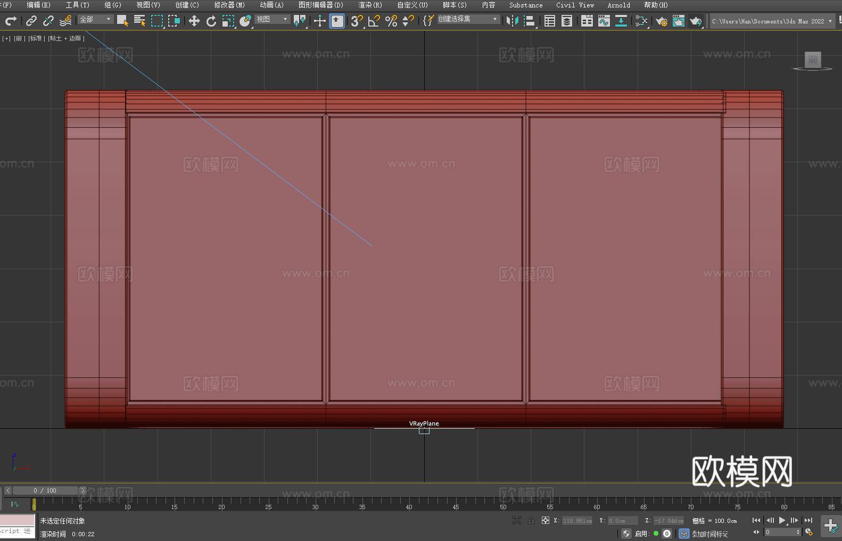The height and width of the screenshot is (541, 842).
Task: Click the Bind to Space Warp icon
Action: pyautogui.click(x=65, y=21)
